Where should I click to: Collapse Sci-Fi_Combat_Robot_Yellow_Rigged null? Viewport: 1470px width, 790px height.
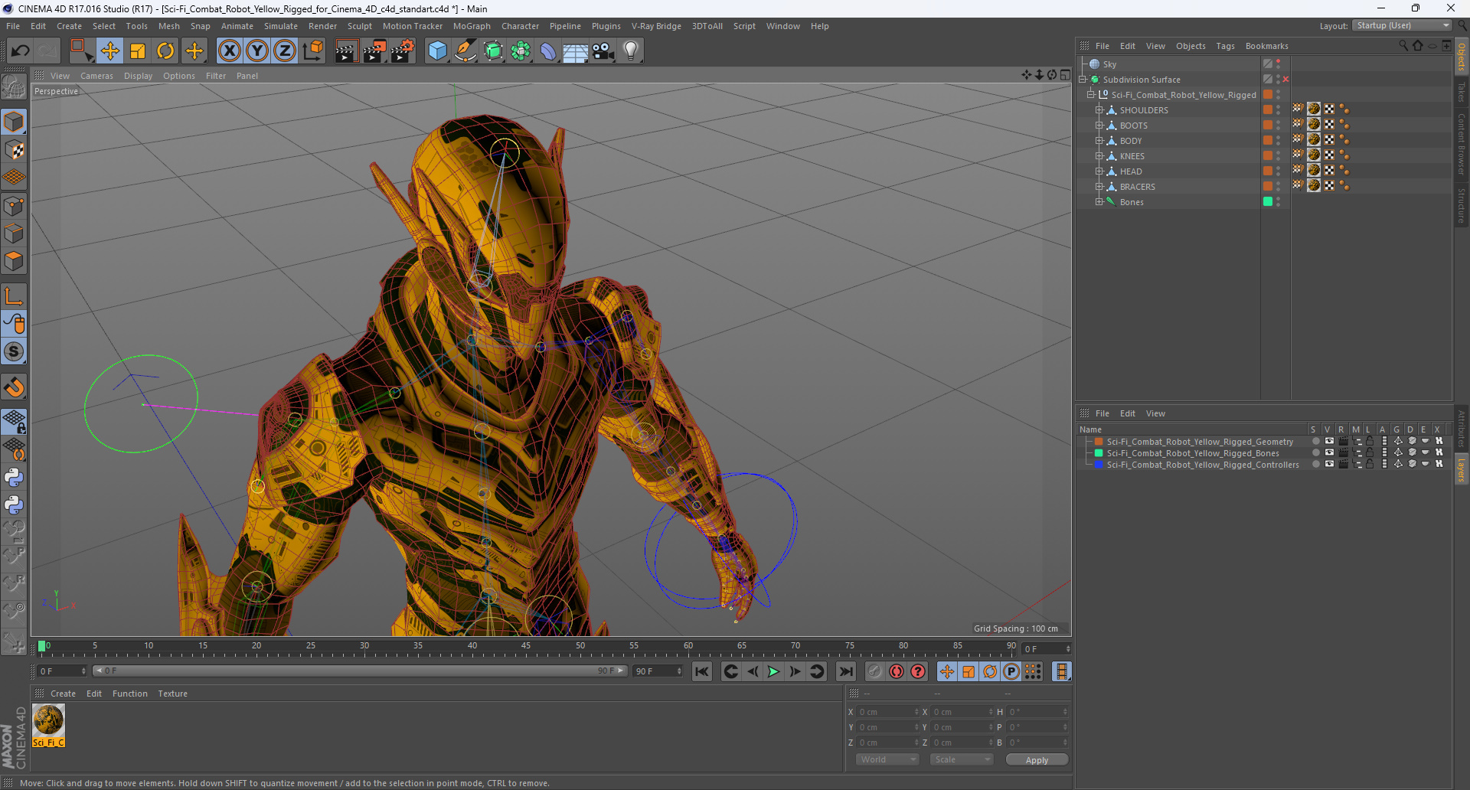point(1090,95)
